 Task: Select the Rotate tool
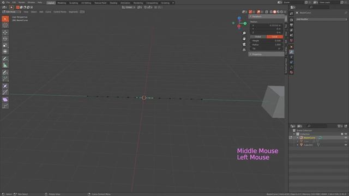pyautogui.click(x=5, y=39)
